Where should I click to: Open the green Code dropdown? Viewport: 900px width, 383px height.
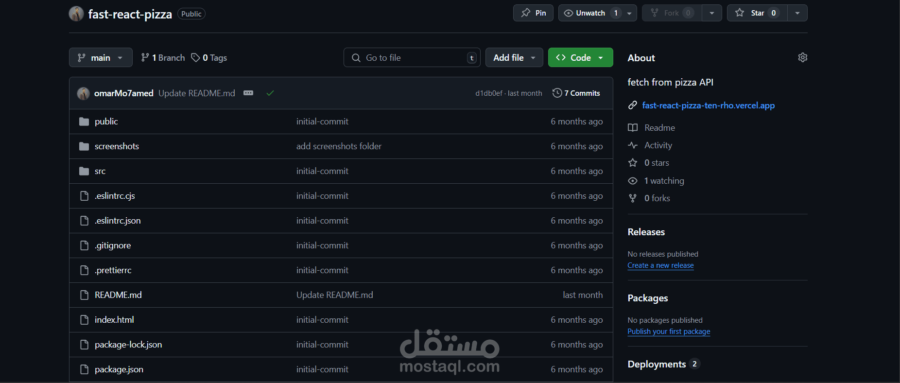coord(580,57)
